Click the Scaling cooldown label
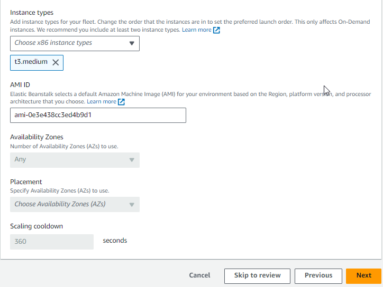Viewport: 383px width, 287px height. 37,226
